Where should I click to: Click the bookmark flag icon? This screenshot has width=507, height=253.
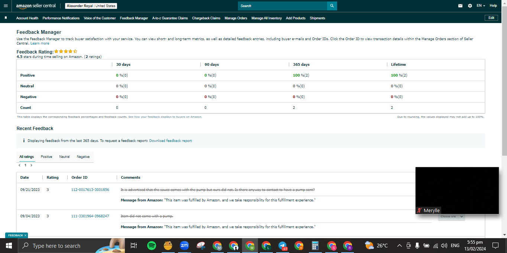coord(6,18)
